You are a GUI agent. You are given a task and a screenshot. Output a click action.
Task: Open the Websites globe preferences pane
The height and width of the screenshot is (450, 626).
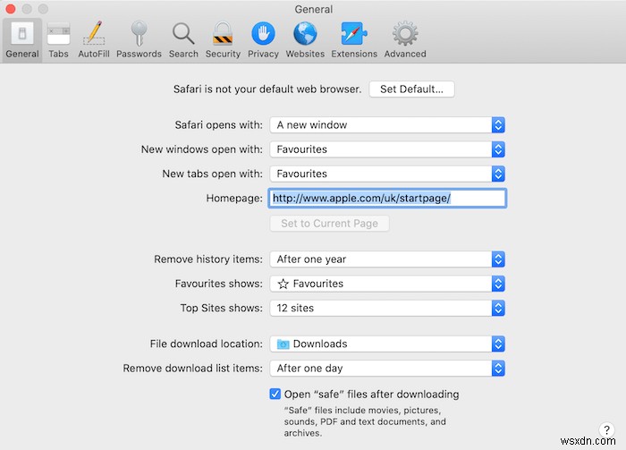[305, 40]
